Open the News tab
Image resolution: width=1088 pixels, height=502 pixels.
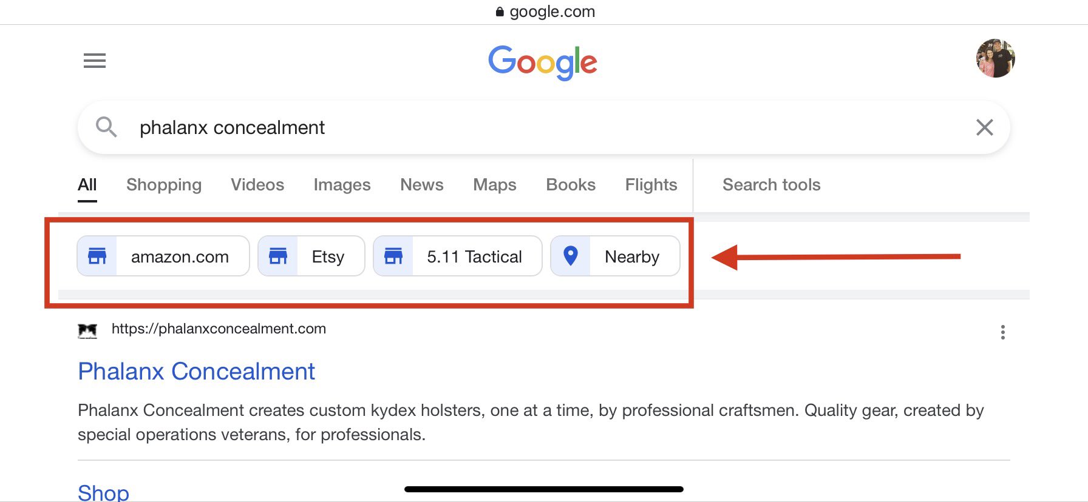click(422, 185)
